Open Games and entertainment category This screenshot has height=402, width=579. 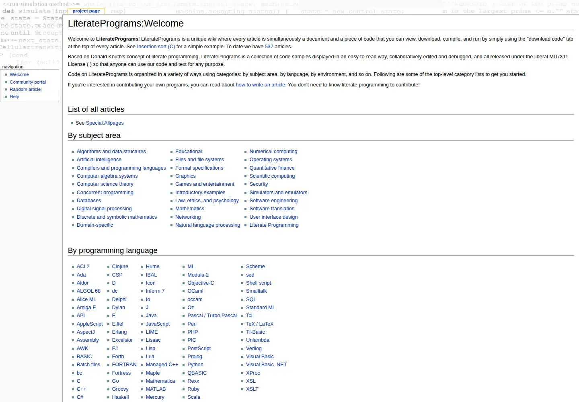click(205, 184)
